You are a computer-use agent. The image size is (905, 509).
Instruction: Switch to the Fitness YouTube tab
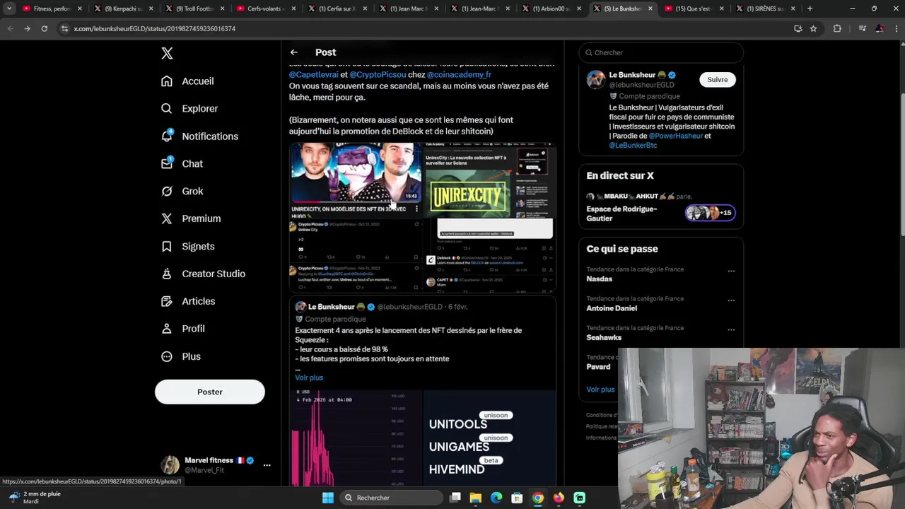pyautogui.click(x=53, y=8)
